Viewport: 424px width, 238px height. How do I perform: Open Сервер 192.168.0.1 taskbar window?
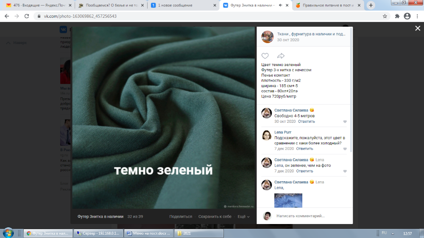98,233
